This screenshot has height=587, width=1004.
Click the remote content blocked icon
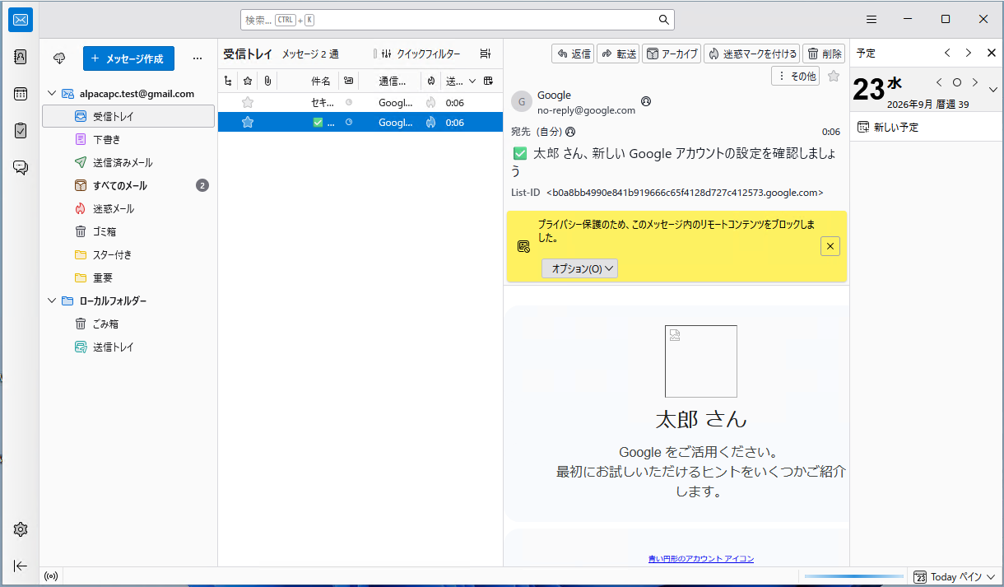coord(523,246)
